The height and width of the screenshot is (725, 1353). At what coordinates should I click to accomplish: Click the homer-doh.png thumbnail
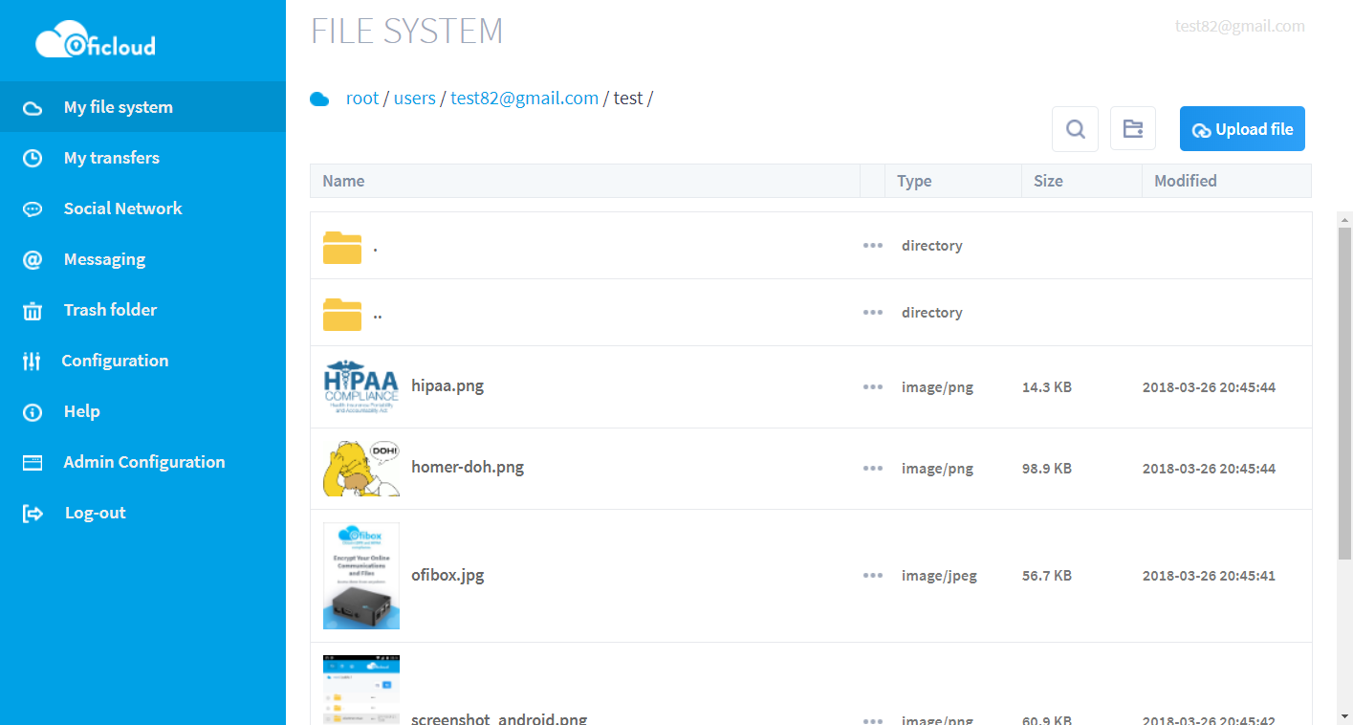click(361, 469)
